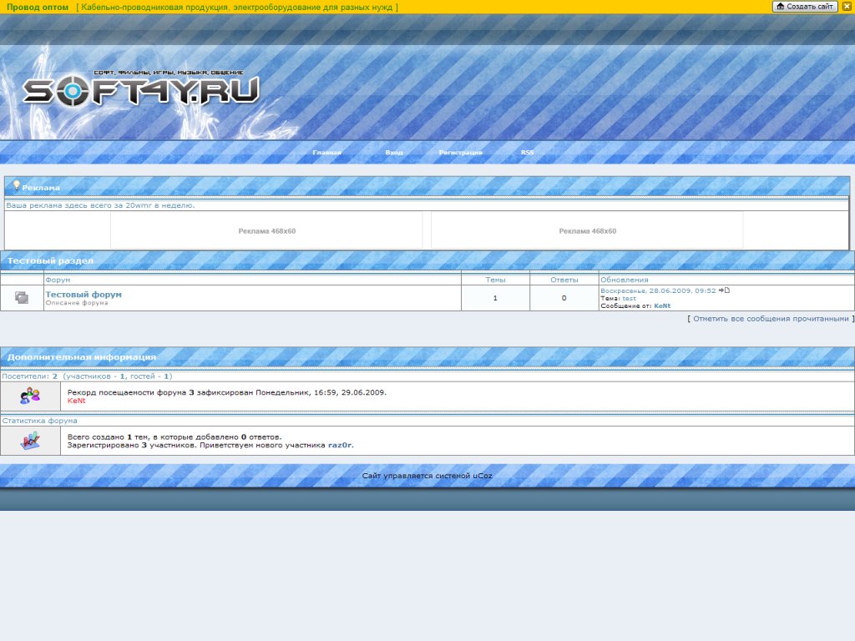
Task: Click the Soft4y.ru site logo
Action: (140, 89)
